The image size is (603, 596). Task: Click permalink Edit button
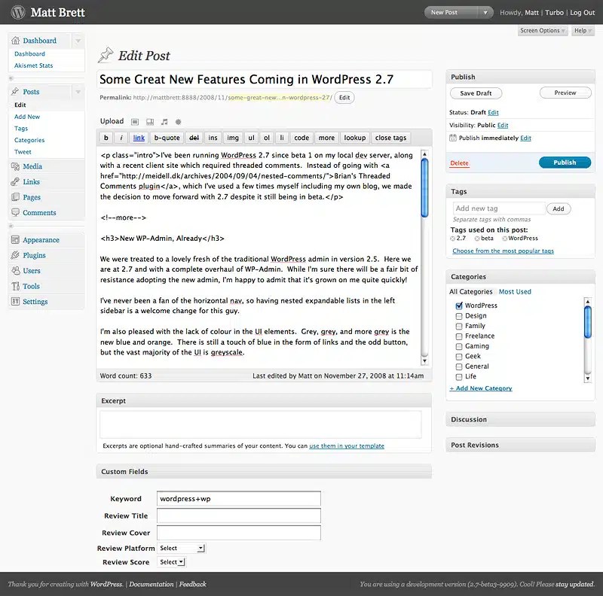click(x=344, y=98)
